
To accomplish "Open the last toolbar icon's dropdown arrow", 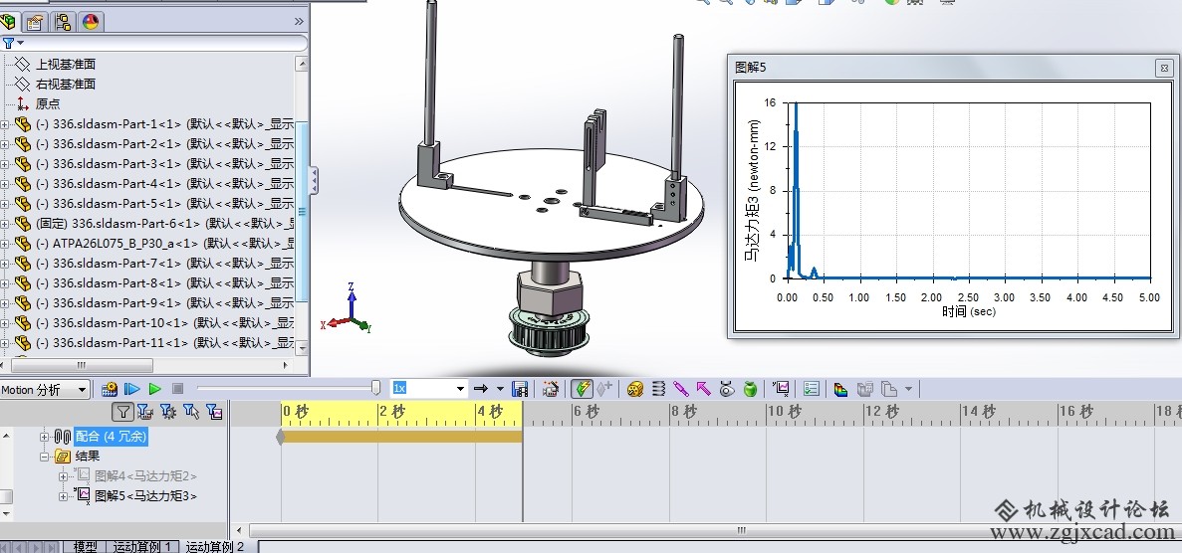I will point(908,389).
